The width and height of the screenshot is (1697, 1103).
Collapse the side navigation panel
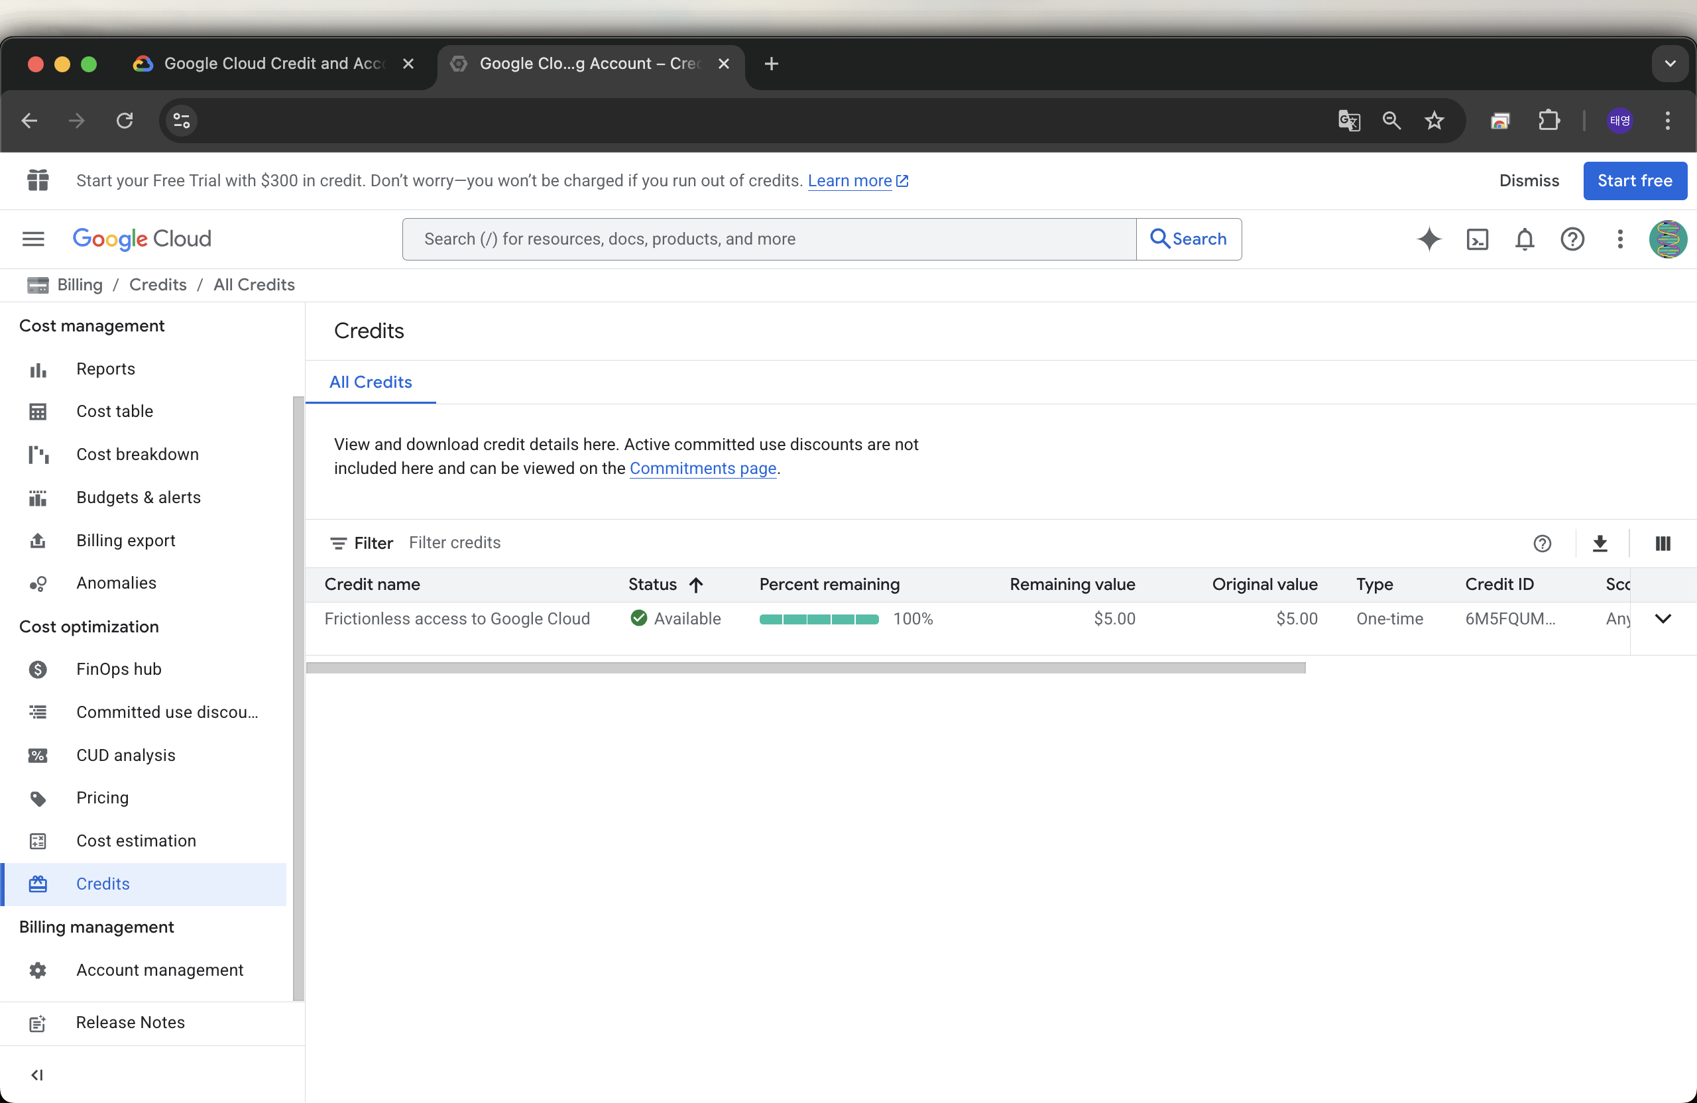point(37,1074)
